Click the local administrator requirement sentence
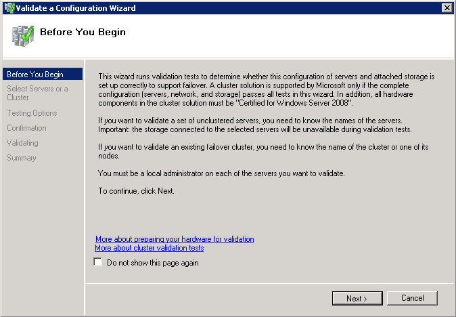 (222, 173)
